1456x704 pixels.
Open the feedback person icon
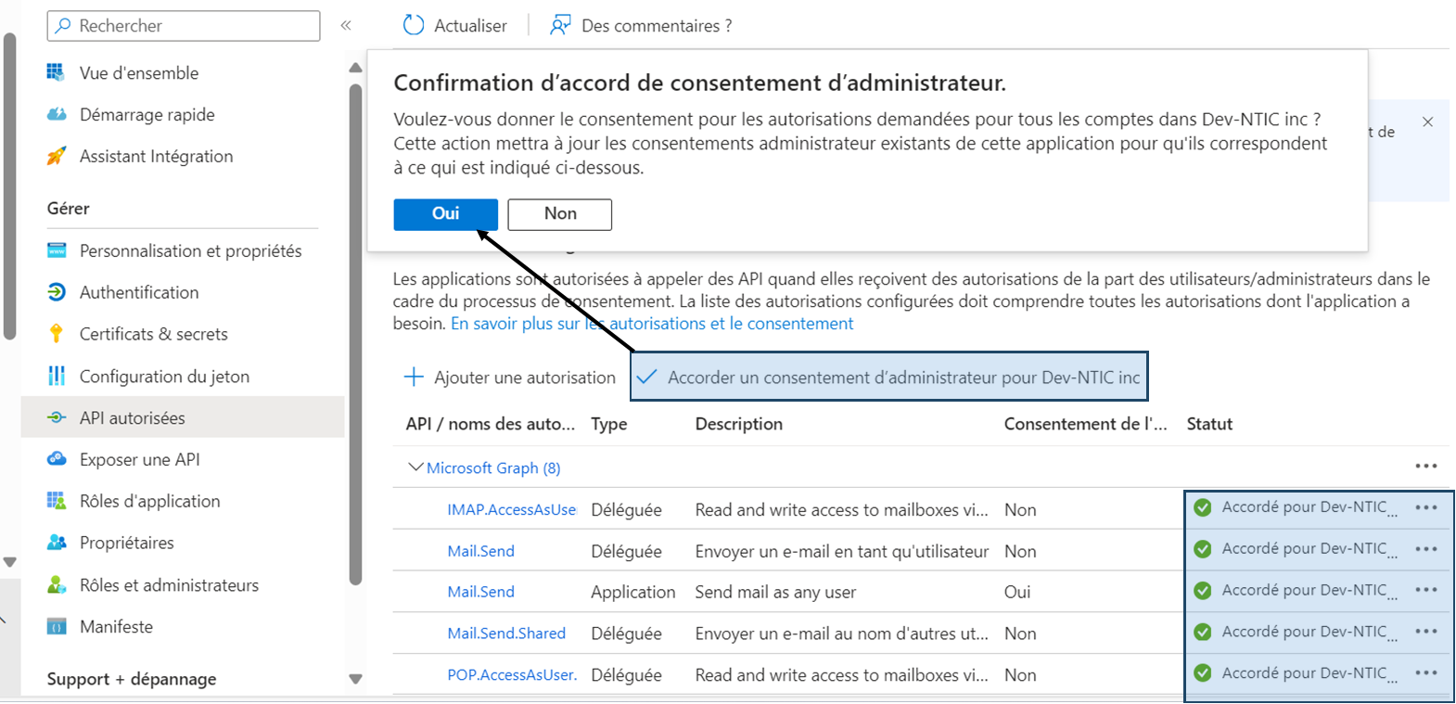coord(559,25)
